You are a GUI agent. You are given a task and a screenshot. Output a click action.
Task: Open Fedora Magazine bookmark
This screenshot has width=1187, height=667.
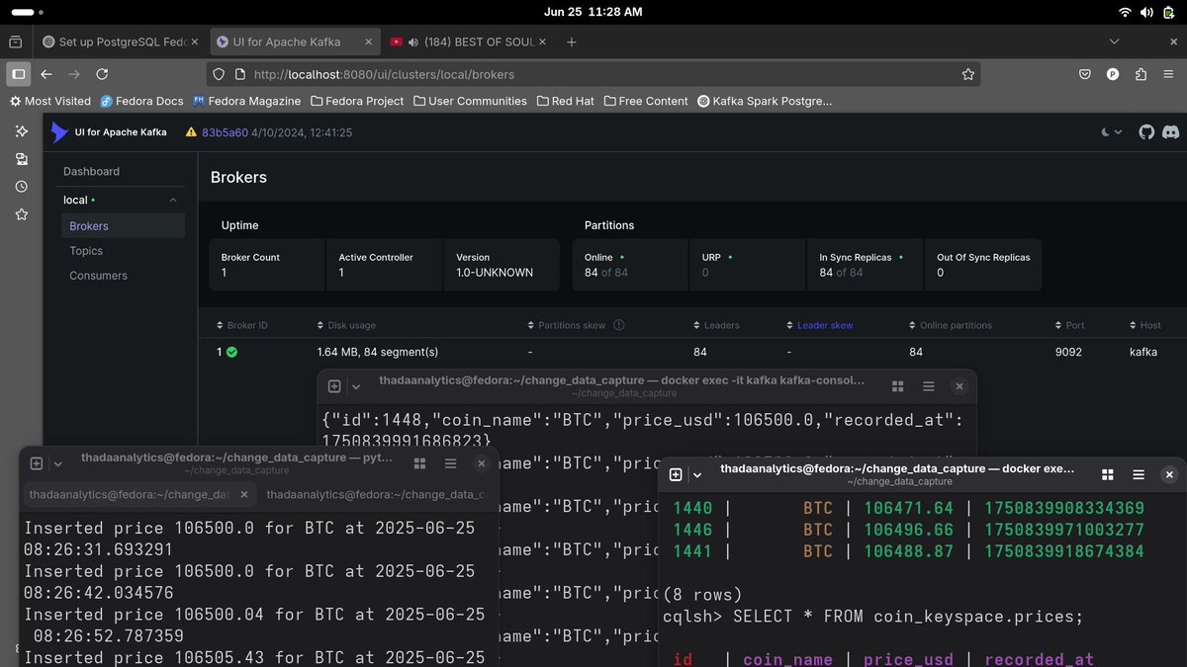247,101
